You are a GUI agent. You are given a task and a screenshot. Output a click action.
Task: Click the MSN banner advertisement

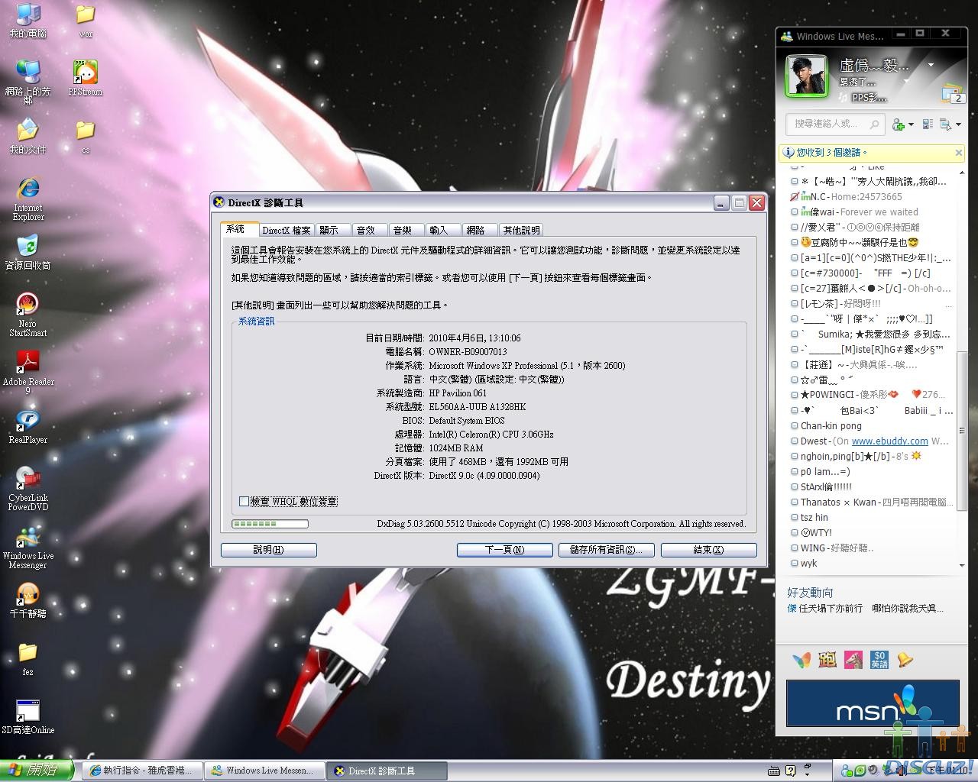click(x=873, y=703)
